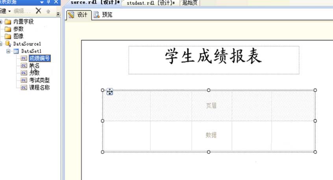The image size is (333, 180).
Task: Click the table's left-middle resize handle
Action: coord(103,121)
